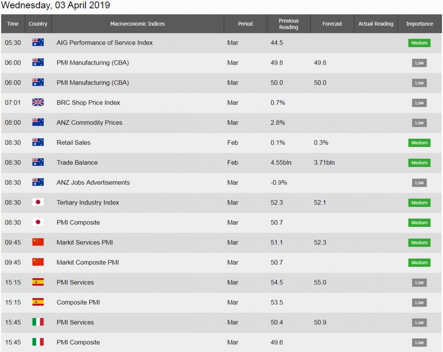Screen dimensions: 443x352
Task: Open the ANZ Jobs Advertisements entry
Action: [x=93, y=182]
